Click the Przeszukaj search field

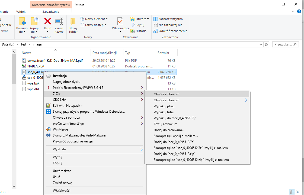(283, 44)
